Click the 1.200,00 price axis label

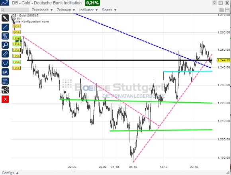pos(224,139)
